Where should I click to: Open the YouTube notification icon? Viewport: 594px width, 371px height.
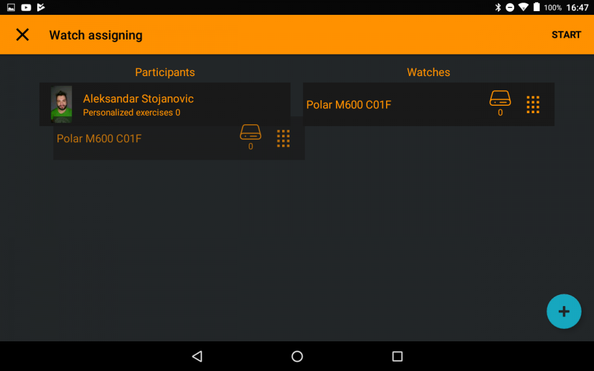(26, 7)
